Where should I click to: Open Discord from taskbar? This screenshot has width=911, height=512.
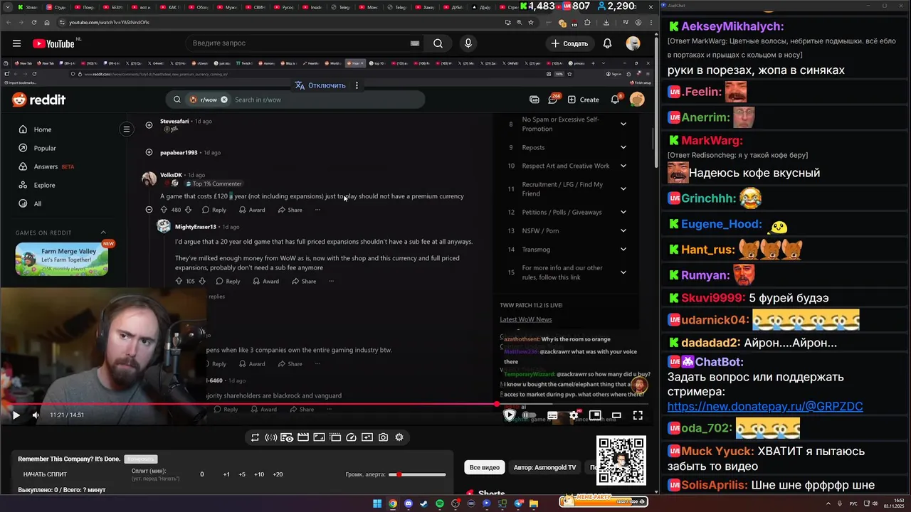coord(409,503)
